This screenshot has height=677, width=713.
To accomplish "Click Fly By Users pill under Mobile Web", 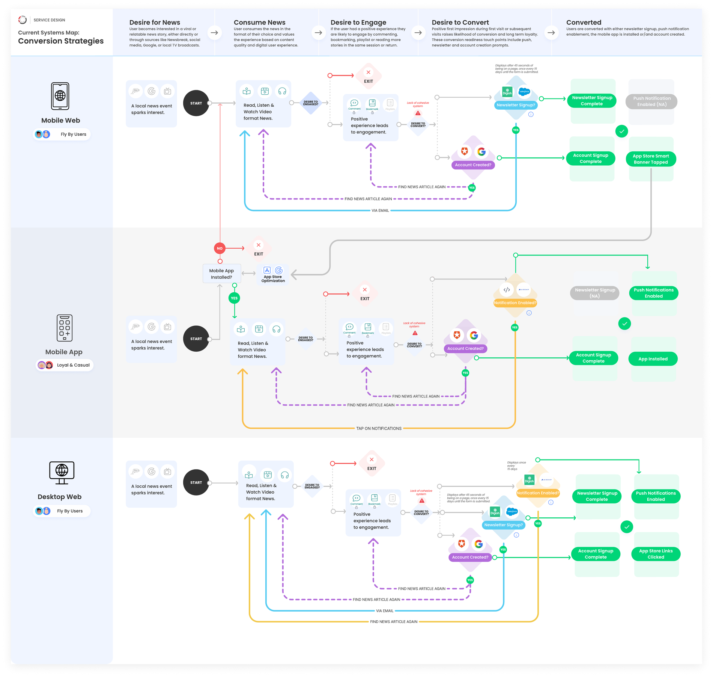I will tap(62, 134).
